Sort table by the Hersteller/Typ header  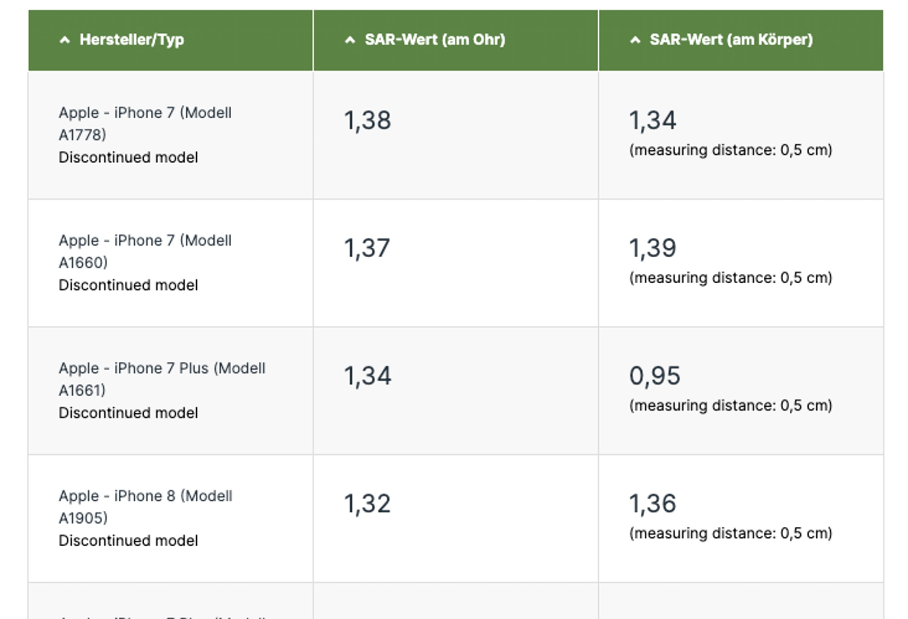point(131,40)
